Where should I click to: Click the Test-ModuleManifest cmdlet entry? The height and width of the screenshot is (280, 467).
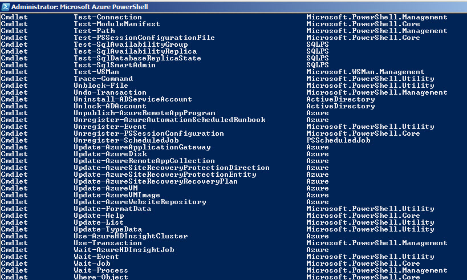click(x=116, y=24)
